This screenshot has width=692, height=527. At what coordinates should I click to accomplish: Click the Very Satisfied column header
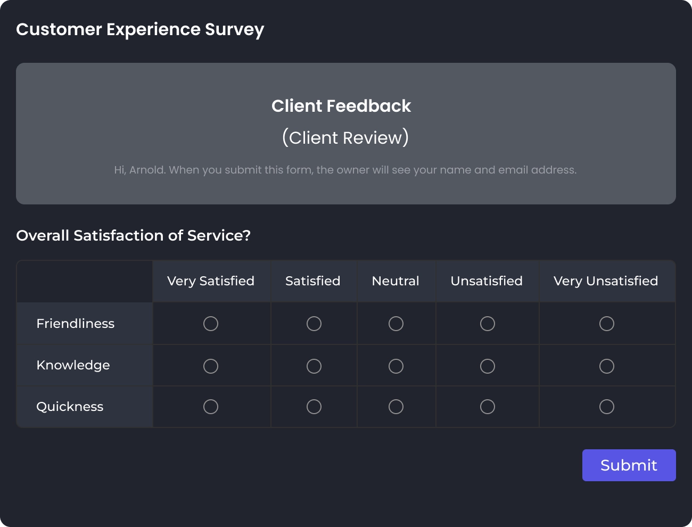211,281
